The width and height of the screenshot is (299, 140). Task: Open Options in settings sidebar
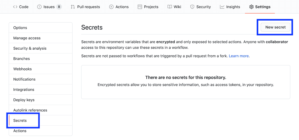pos(20,28)
